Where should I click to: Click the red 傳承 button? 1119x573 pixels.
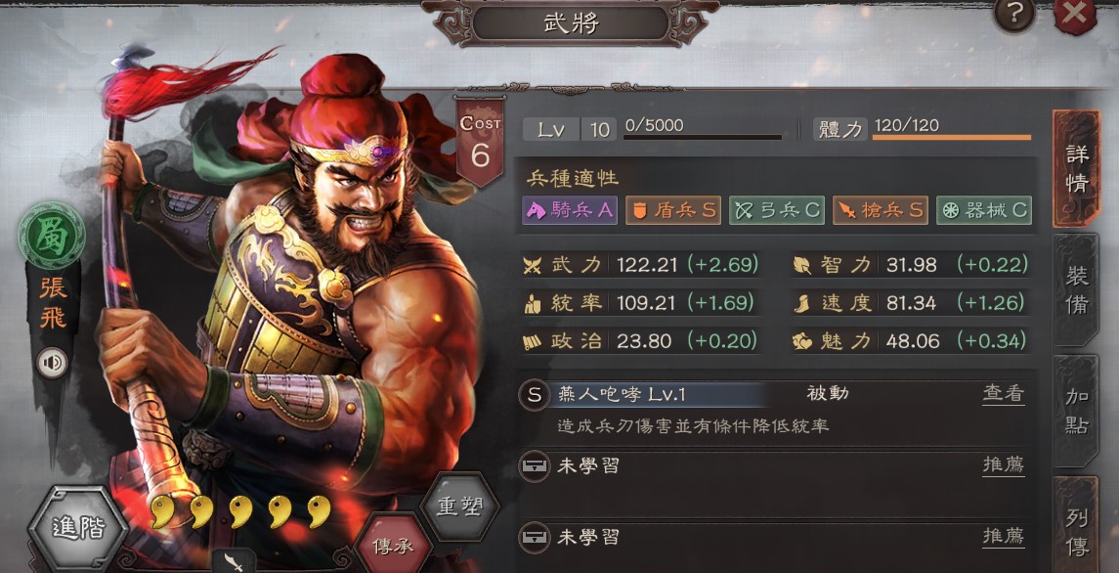point(394,546)
